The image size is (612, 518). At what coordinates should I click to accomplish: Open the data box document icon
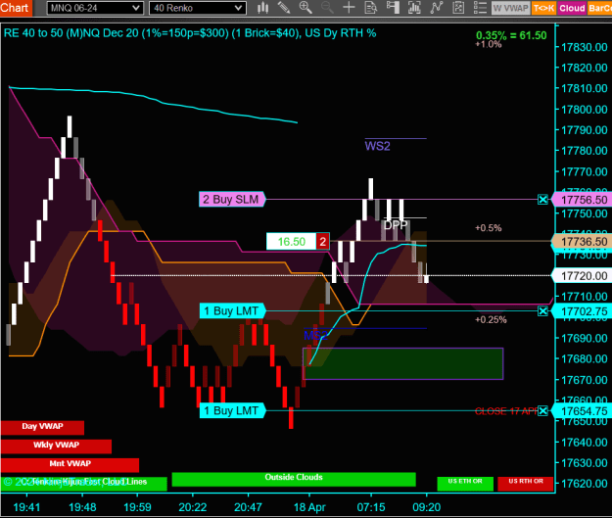(x=371, y=8)
